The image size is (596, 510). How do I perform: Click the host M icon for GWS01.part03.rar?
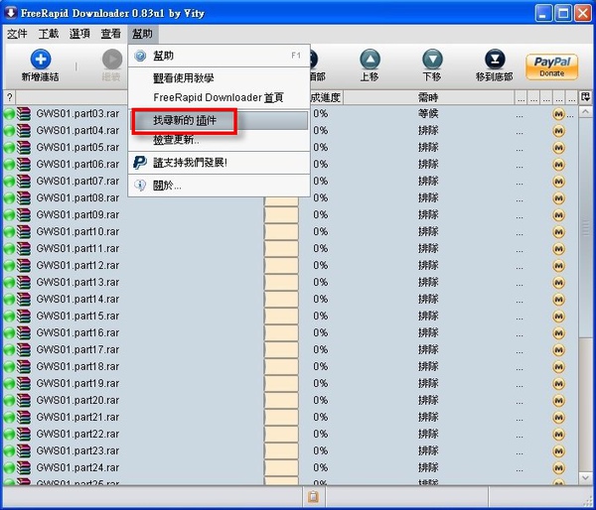[558, 114]
